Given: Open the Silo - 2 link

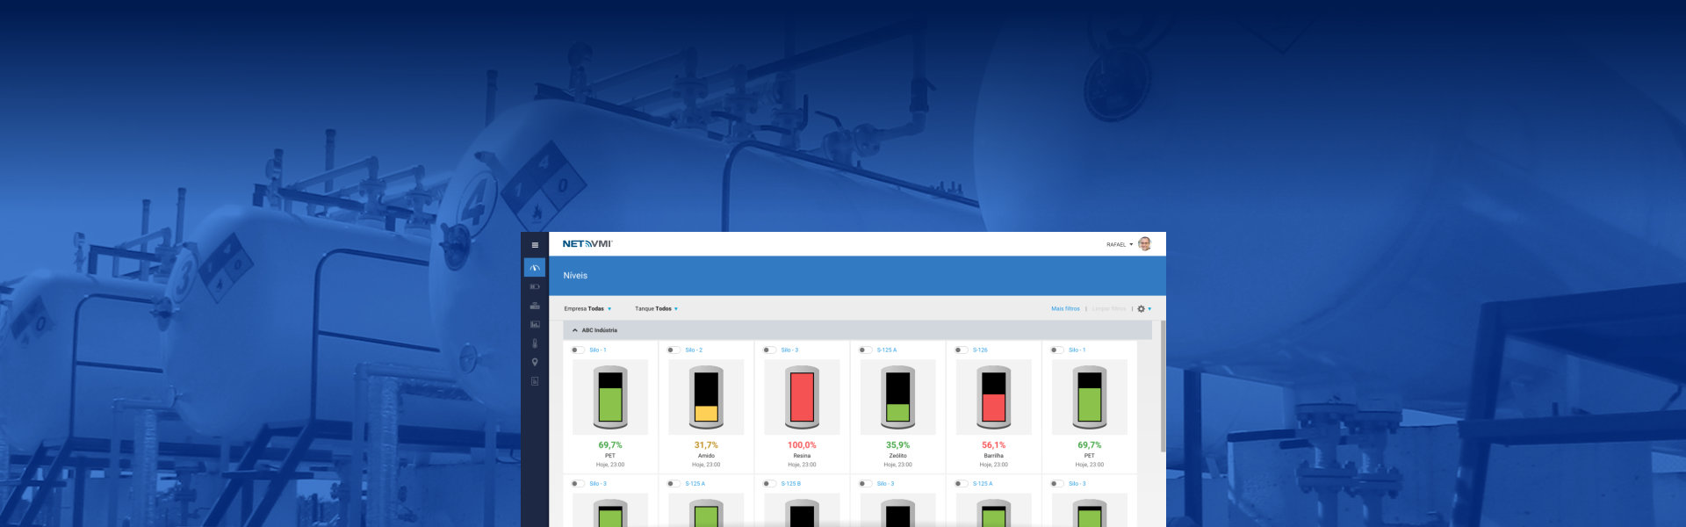Looking at the screenshot, I should point(694,350).
